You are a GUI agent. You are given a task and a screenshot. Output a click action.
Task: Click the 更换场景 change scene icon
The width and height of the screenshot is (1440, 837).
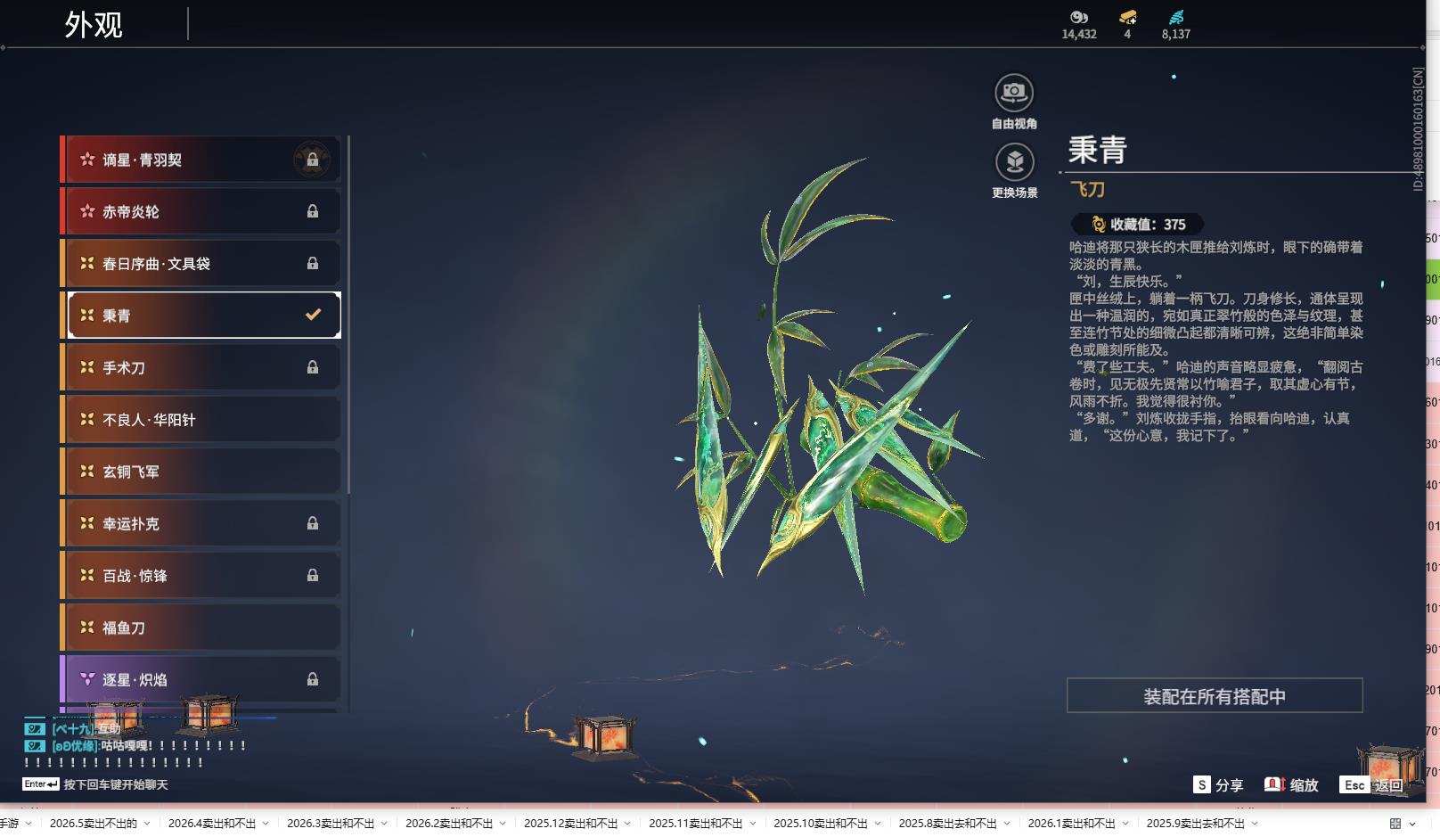tap(1014, 162)
